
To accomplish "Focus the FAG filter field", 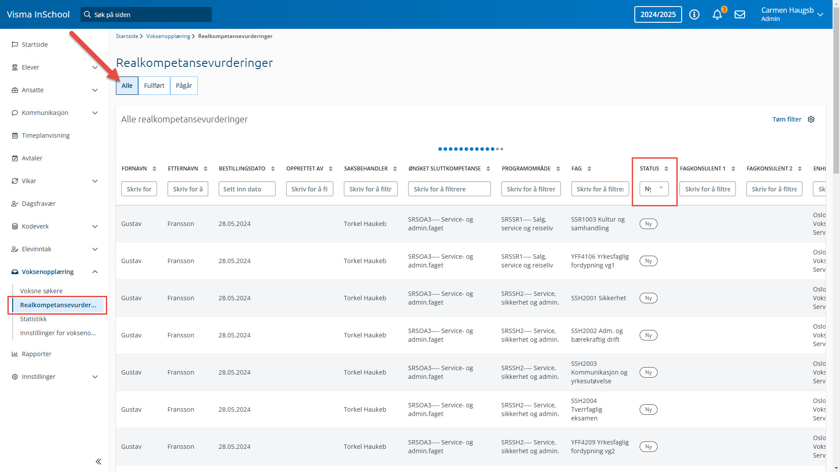I will tap(600, 189).
